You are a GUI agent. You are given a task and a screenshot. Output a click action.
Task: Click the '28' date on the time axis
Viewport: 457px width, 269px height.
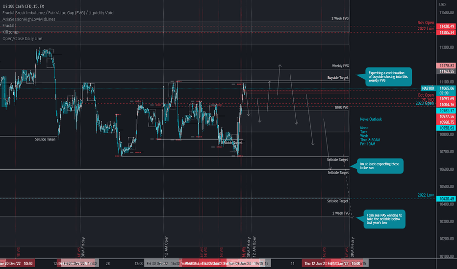108,264
